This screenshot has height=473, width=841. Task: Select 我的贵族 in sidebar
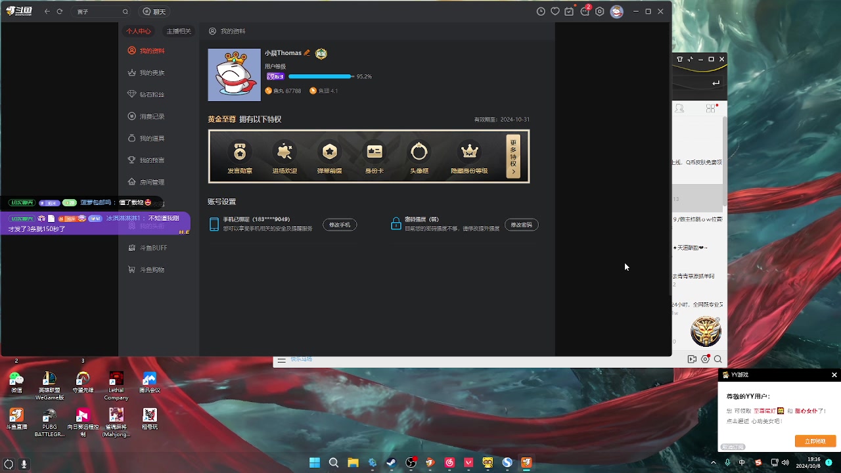[147, 73]
